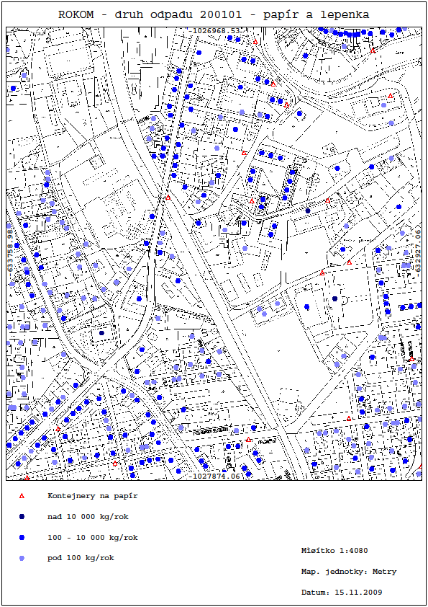Click the top coordinate label -1026968.53
The image size is (428, 607).
[x=214, y=30]
